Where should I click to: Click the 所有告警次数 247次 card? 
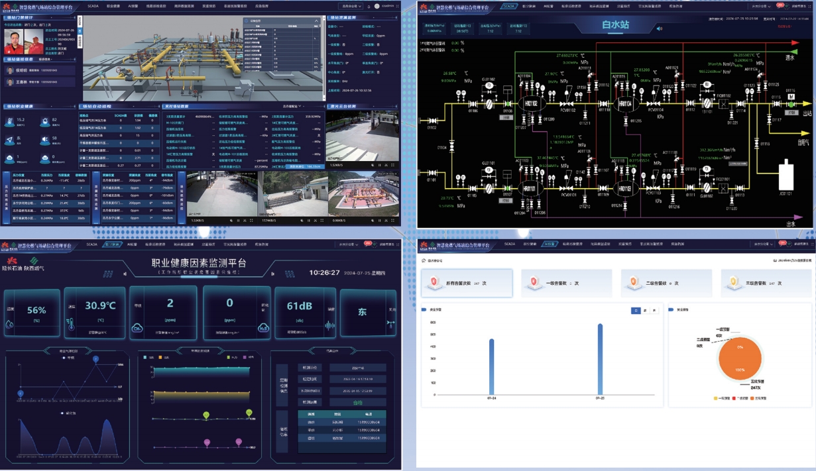pyautogui.click(x=466, y=283)
